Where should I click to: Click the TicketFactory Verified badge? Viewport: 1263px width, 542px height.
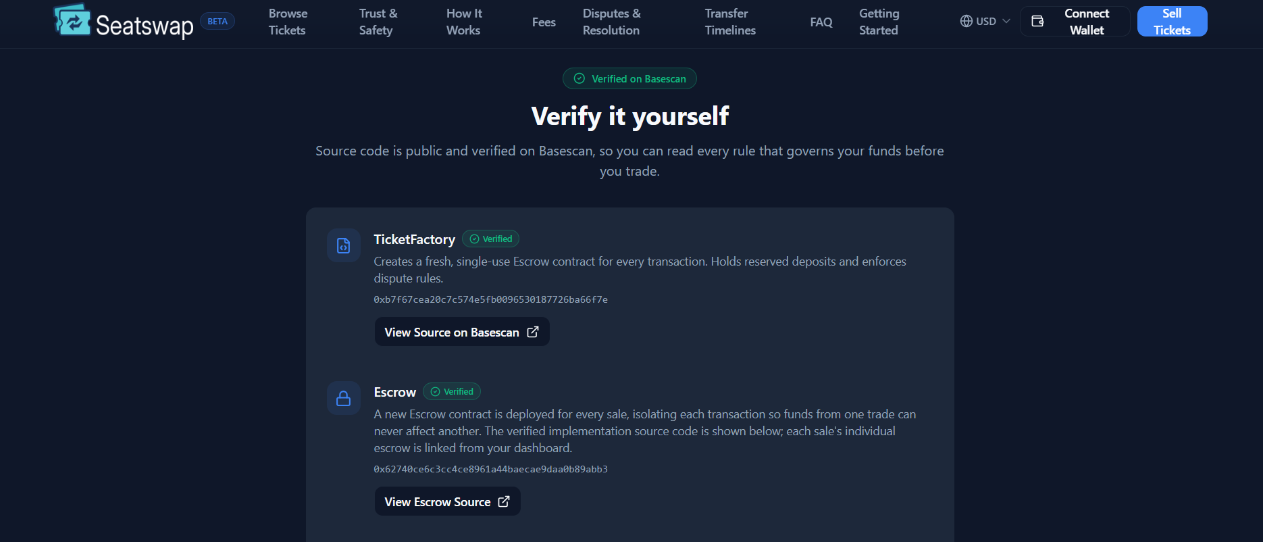coord(490,239)
